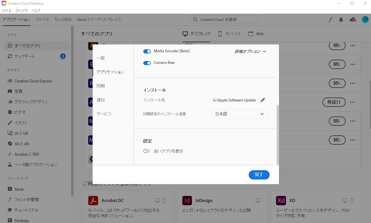Click the Applications (アプリケーション) main tab
The width and height of the screenshot is (371, 223).
(x=16, y=20)
